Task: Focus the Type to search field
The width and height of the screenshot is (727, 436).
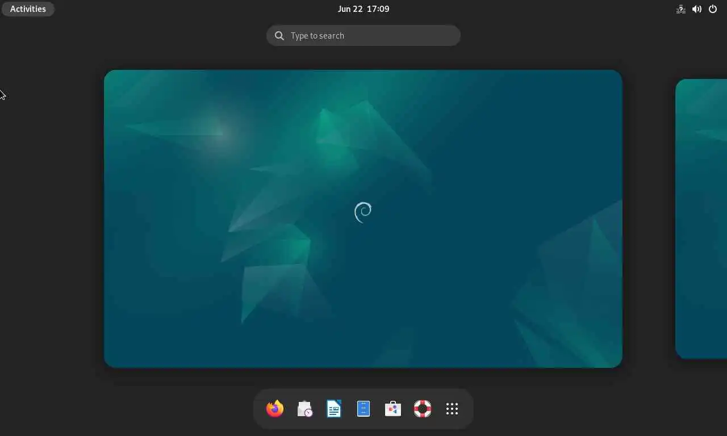Action: click(x=363, y=35)
